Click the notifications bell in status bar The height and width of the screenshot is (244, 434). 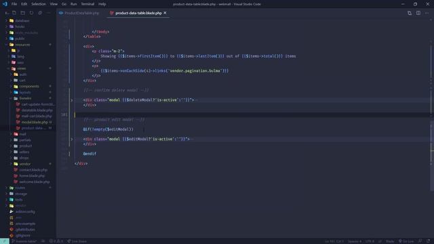429,241
